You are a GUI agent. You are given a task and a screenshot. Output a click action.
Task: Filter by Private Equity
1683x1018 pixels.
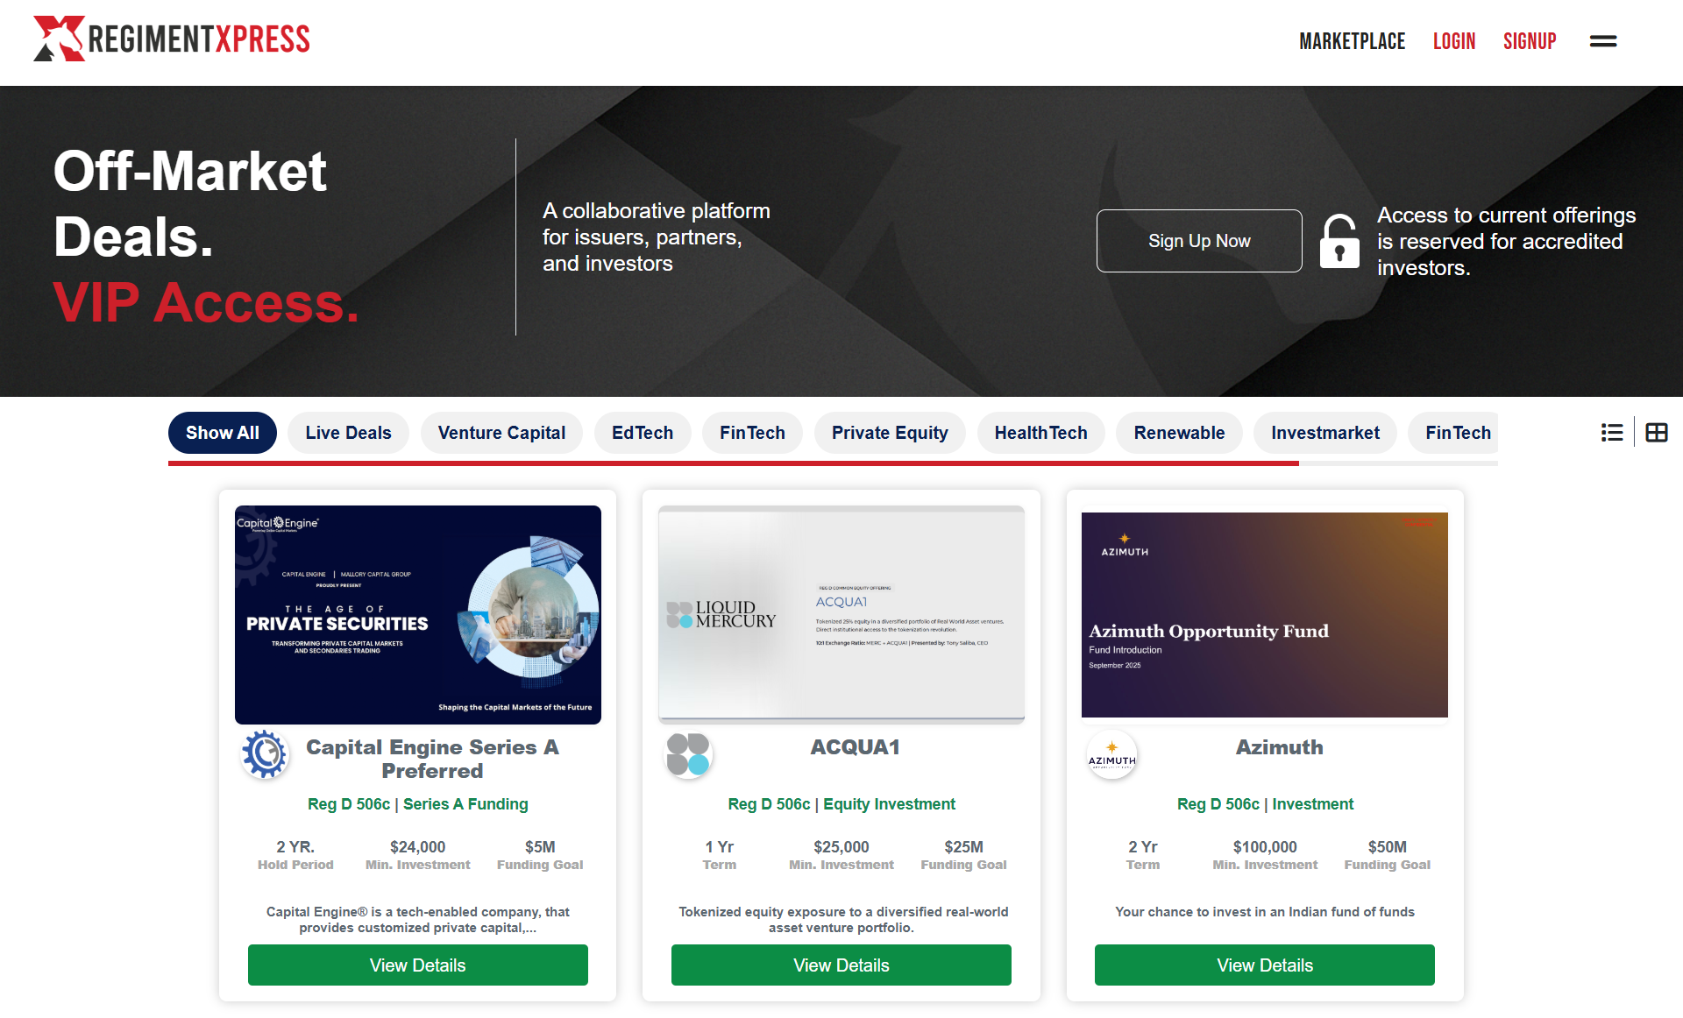890,433
